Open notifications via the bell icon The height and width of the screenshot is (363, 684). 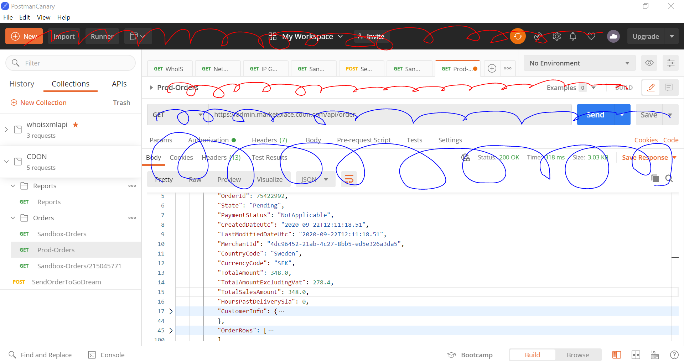tap(573, 36)
